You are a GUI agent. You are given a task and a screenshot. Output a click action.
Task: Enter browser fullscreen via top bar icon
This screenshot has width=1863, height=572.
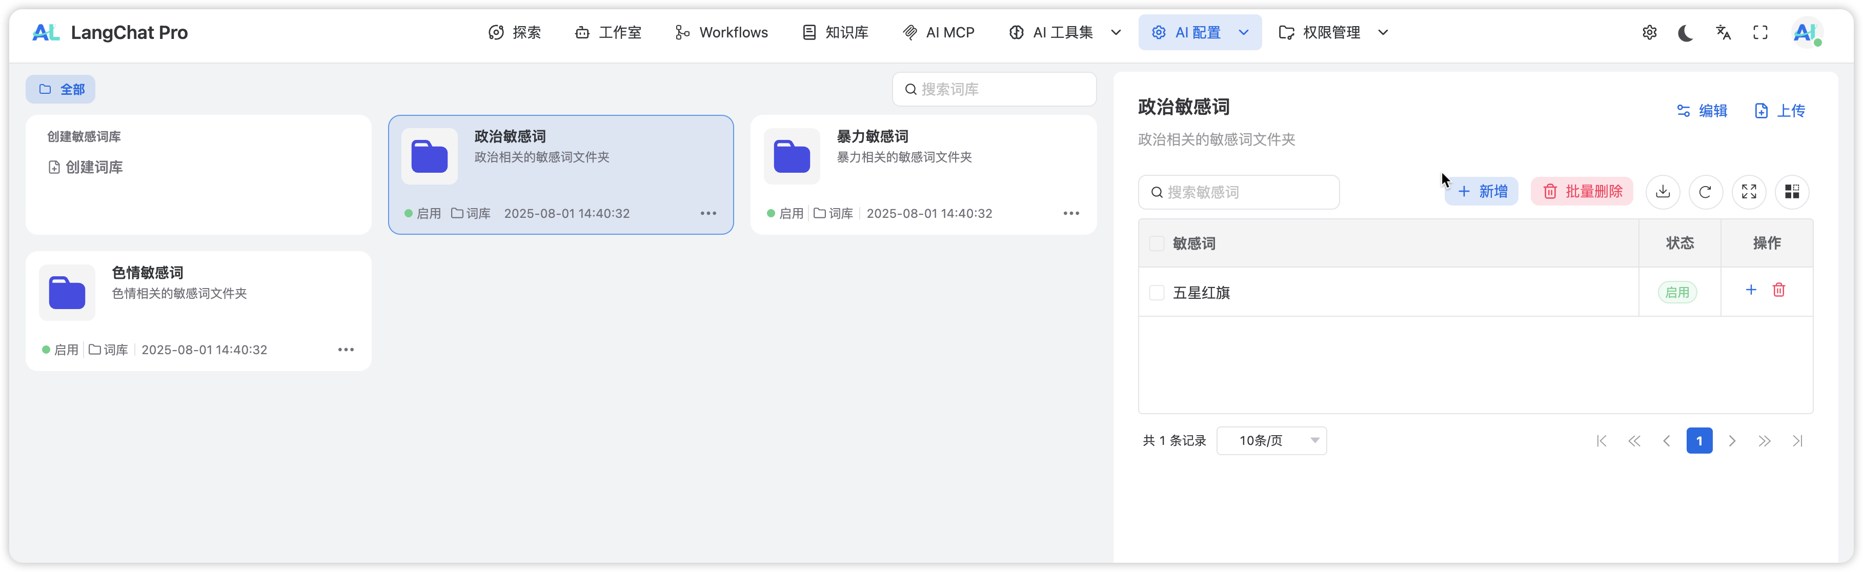coord(1760,32)
